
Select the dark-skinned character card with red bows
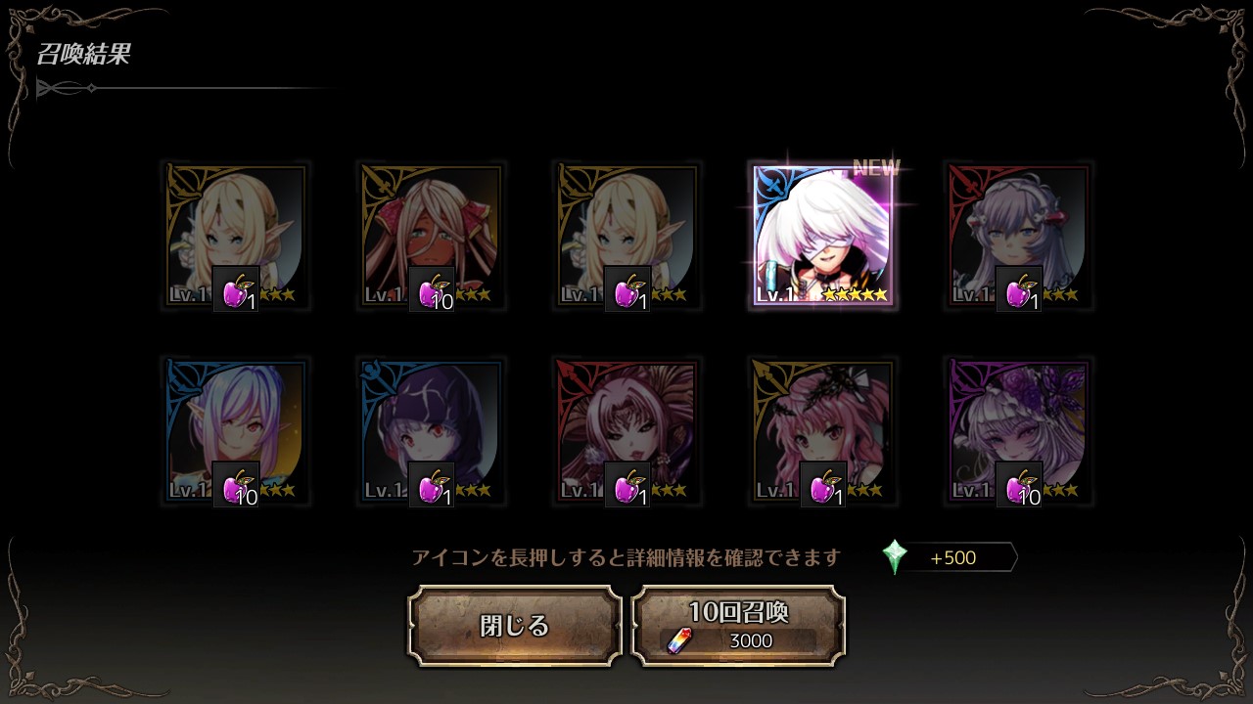pyautogui.click(x=432, y=236)
